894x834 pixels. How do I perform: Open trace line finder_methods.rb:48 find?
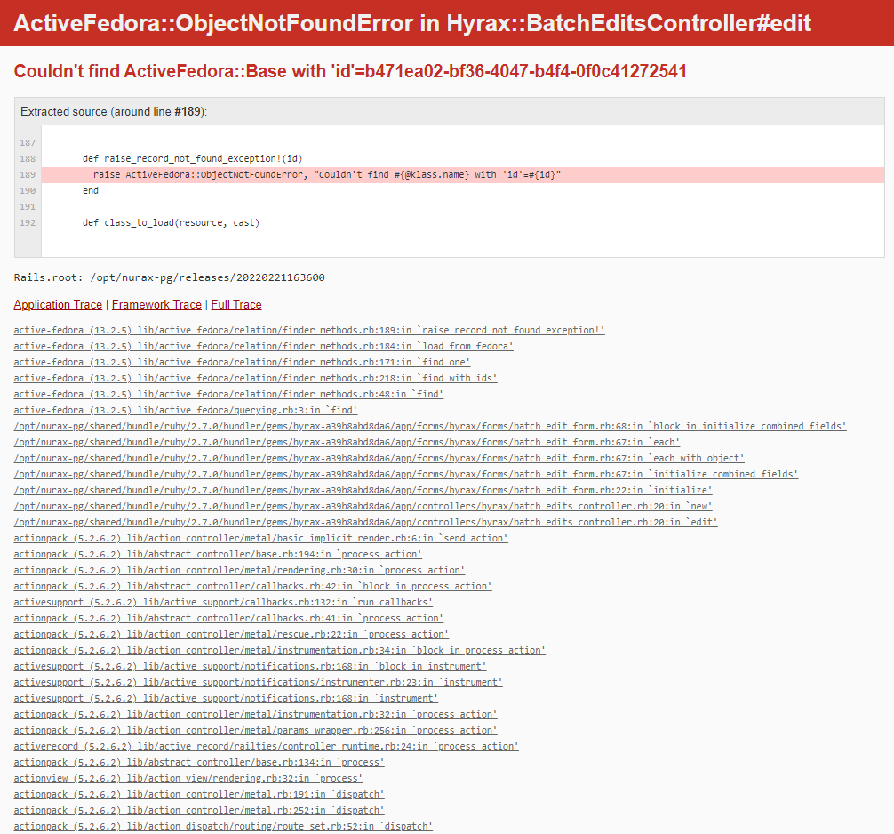(228, 394)
